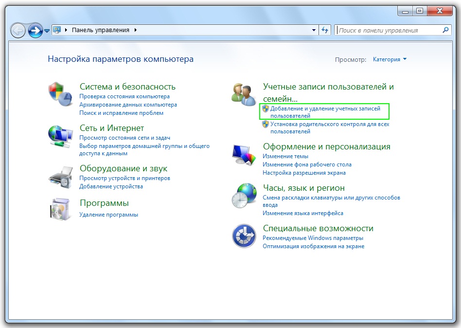Screen dimensions: 461x328
Task: Open Сеть и Интернет category
Action: pos(112,128)
